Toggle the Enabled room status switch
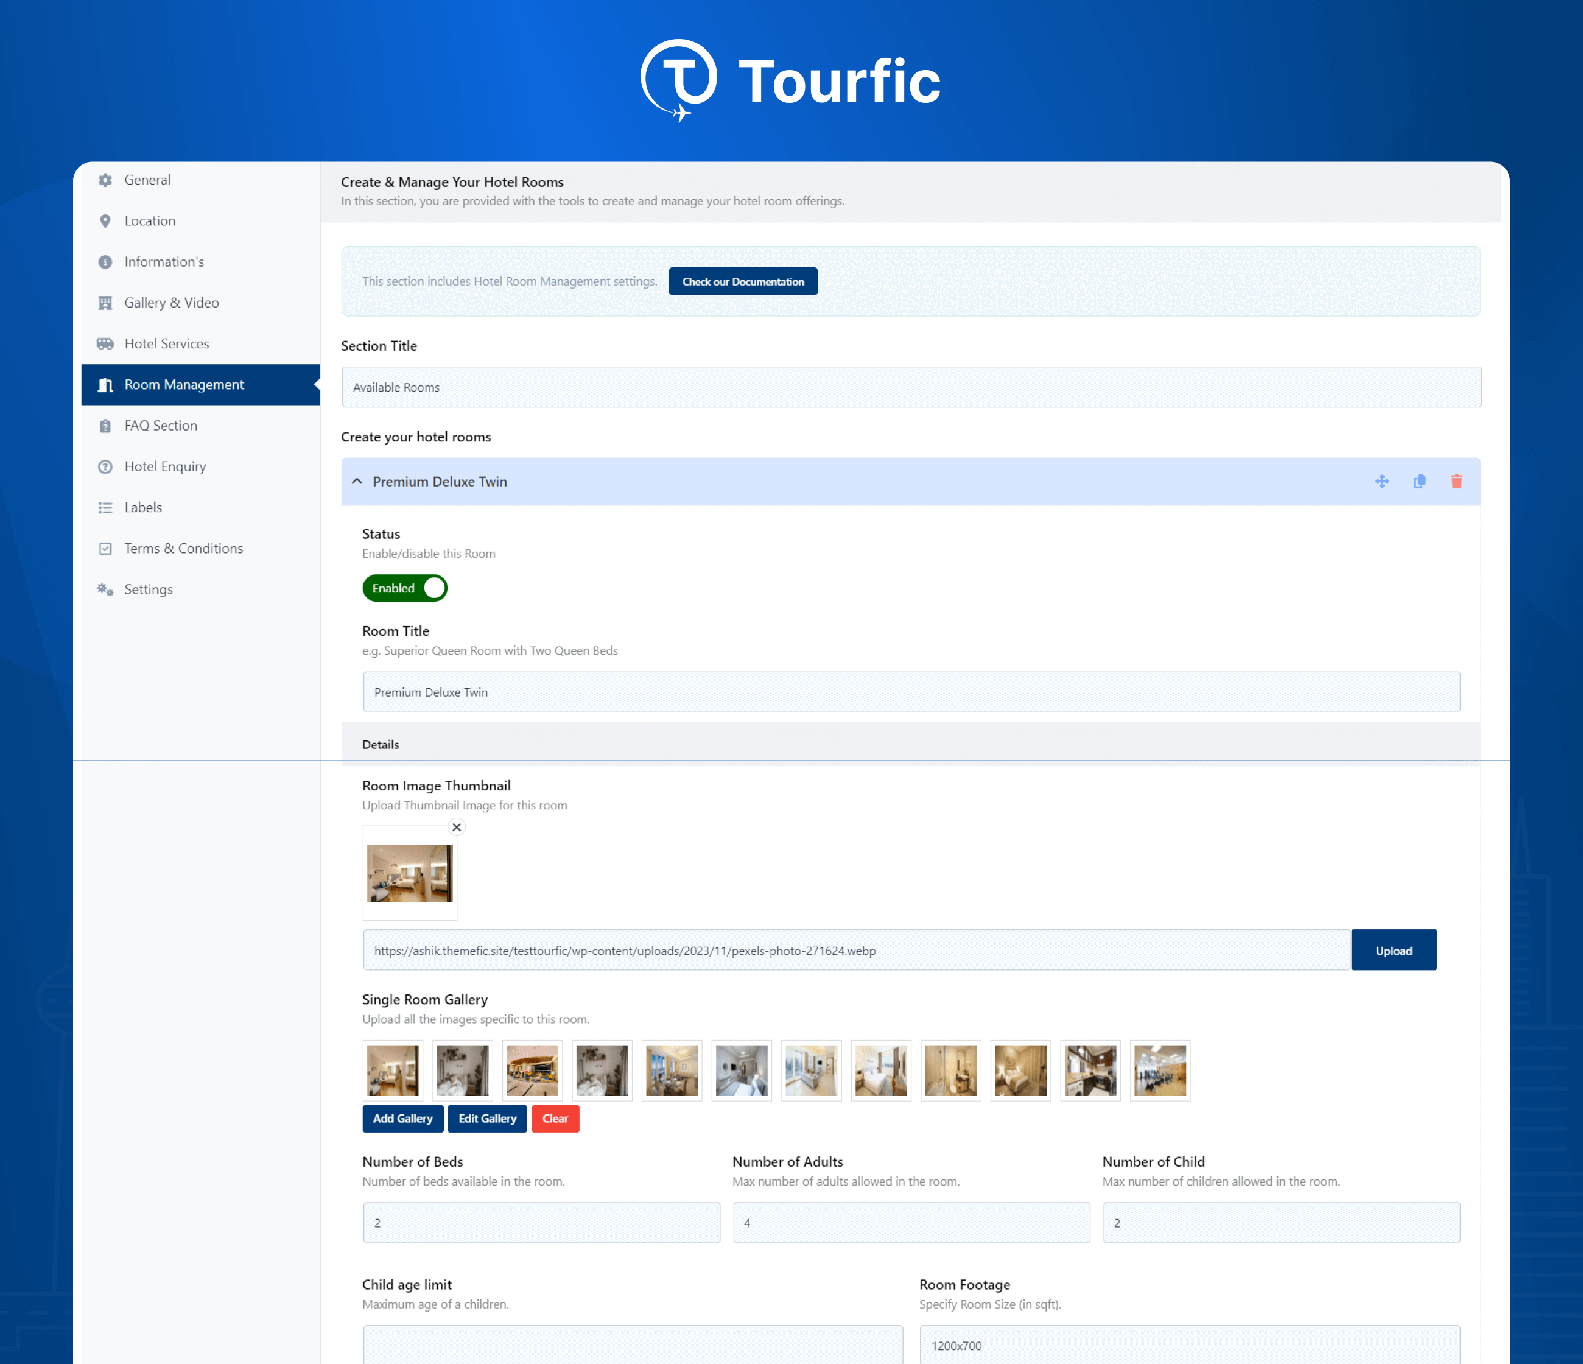 (405, 588)
